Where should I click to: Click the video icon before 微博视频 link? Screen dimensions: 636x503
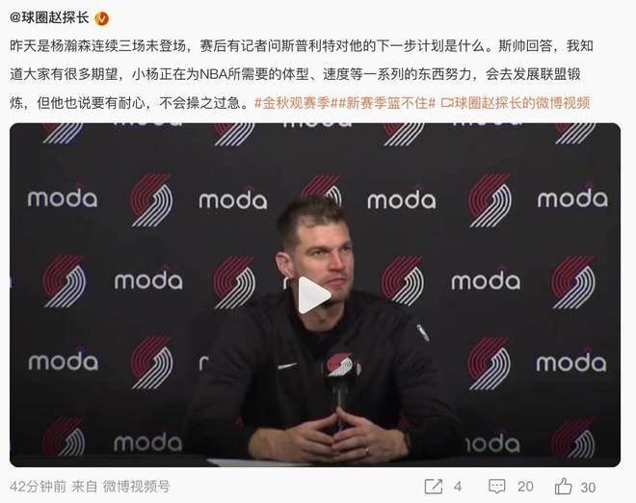446,103
